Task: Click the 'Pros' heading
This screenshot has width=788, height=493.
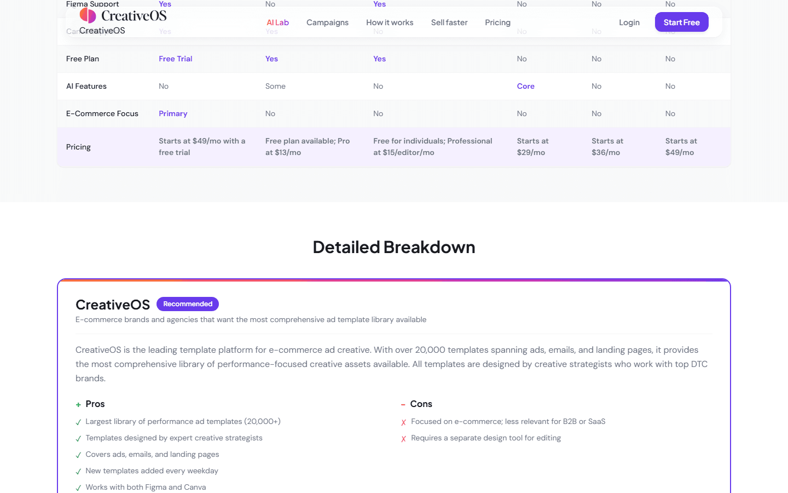Action: coord(95,404)
